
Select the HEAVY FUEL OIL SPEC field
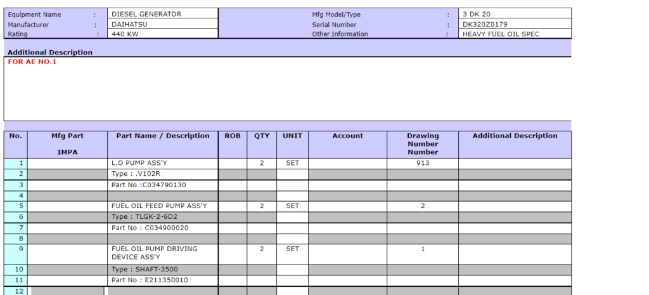click(515, 34)
